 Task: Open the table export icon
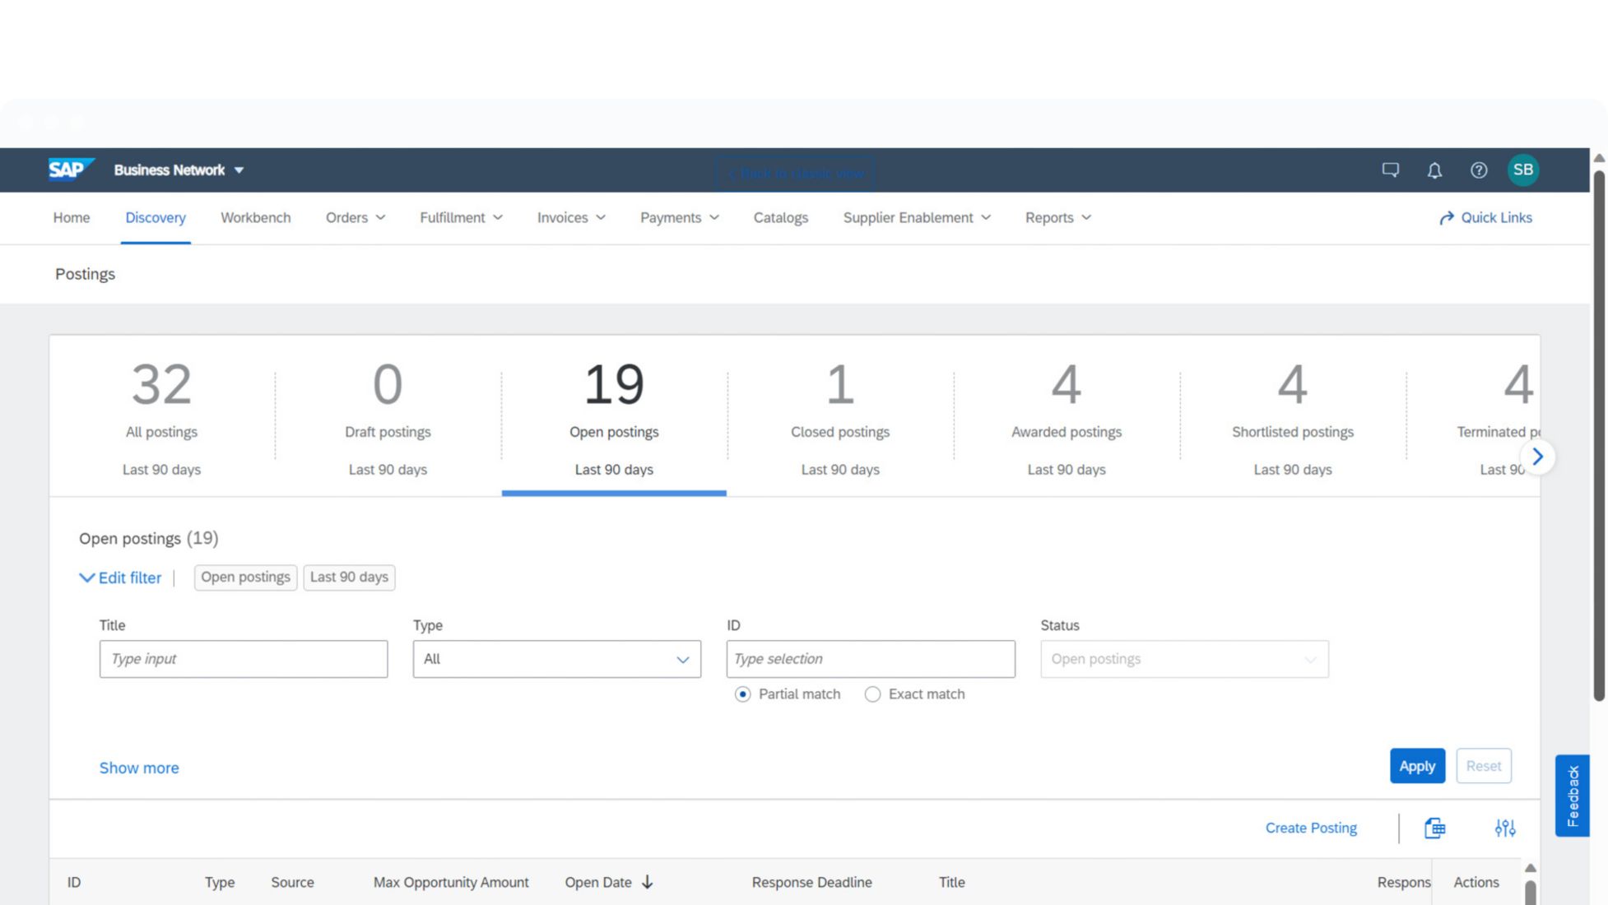pos(1434,828)
